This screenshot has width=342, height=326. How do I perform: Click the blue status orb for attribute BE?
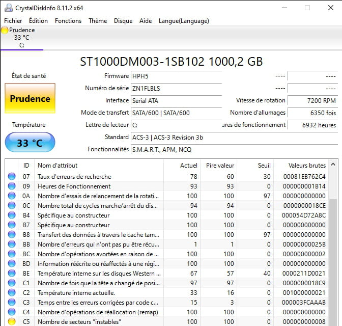click(x=12, y=273)
